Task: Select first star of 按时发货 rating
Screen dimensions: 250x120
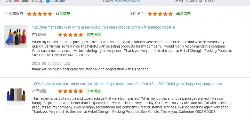Action: click(x=150, y=14)
